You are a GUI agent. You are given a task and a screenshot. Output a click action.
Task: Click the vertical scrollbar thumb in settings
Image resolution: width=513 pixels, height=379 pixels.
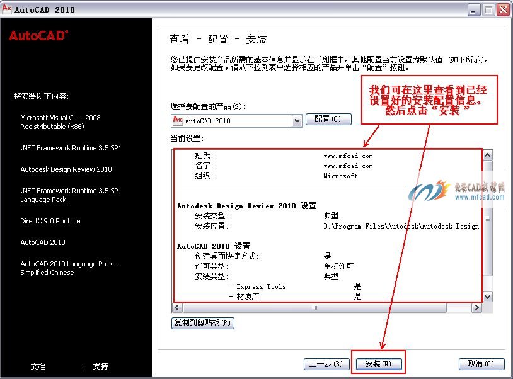click(x=488, y=218)
